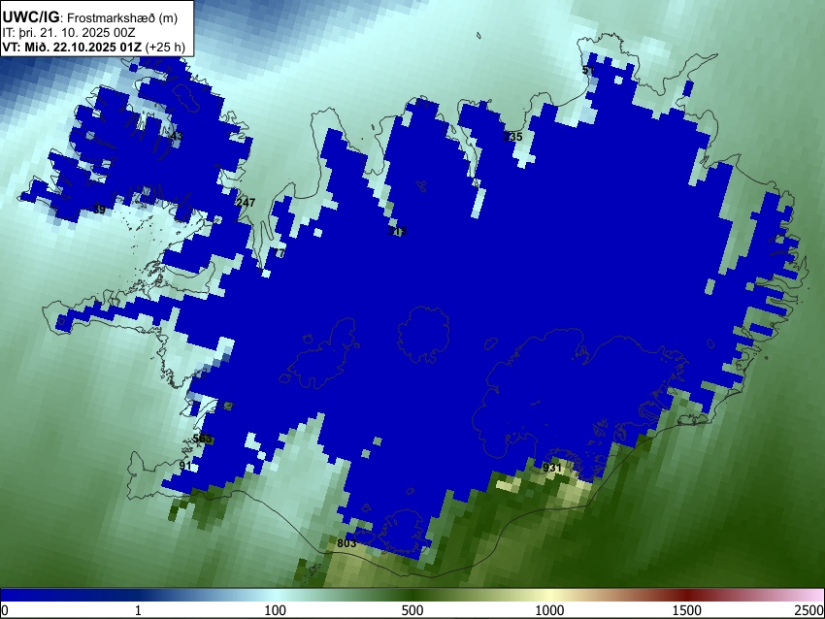Viewport: 825px width, 619px height.
Task: Click the 100 label on the color scale
Action: (276, 610)
